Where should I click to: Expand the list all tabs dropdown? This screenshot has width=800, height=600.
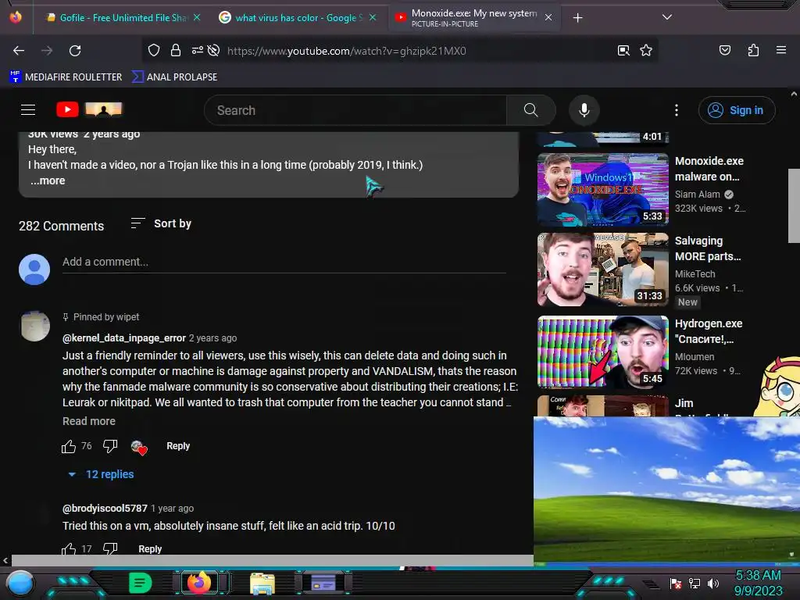point(667,17)
